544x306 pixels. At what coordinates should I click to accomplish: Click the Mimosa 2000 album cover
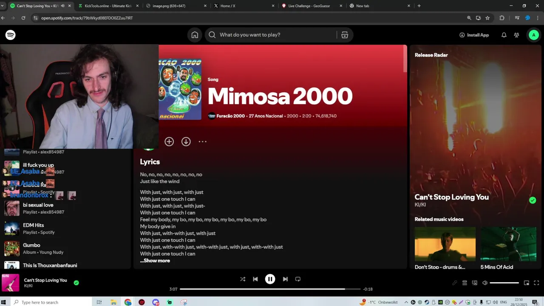[x=180, y=89]
